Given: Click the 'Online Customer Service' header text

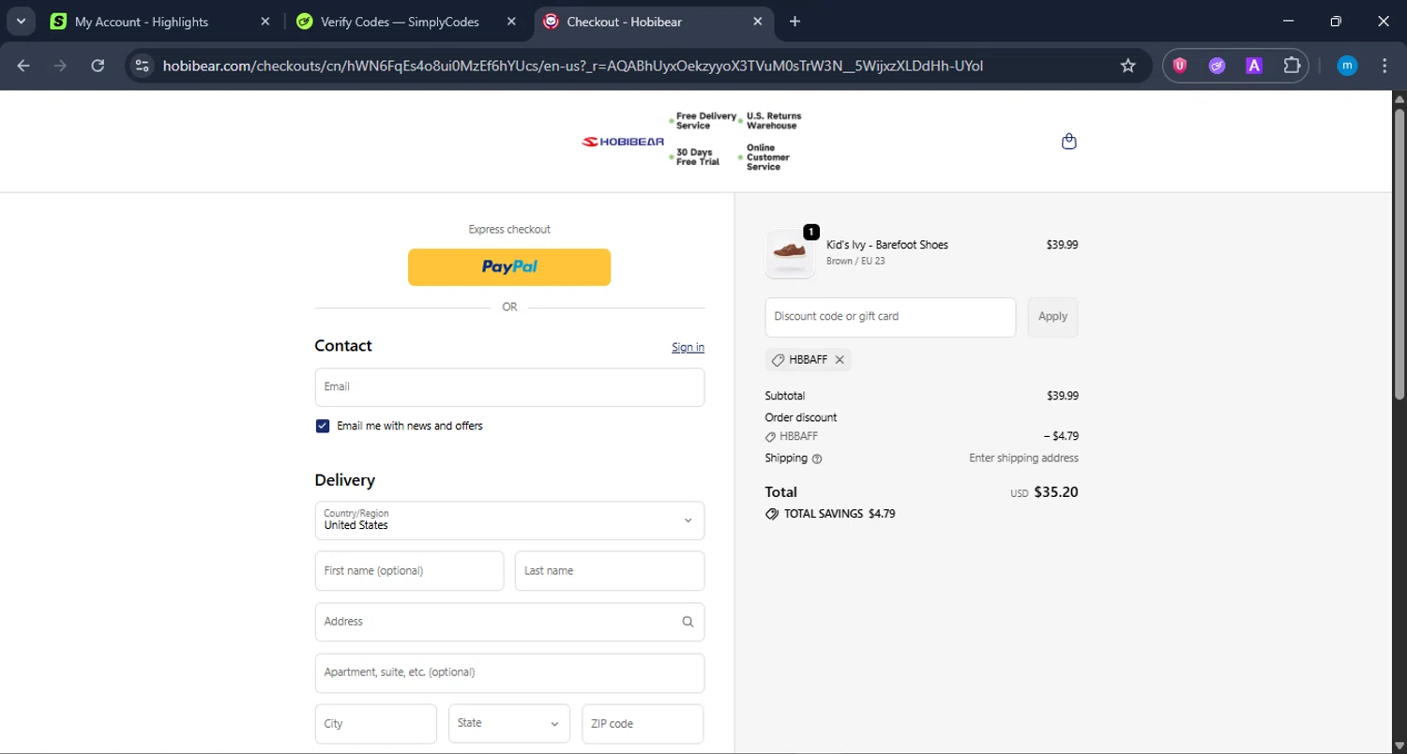Looking at the screenshot, I should pos(768,157).
